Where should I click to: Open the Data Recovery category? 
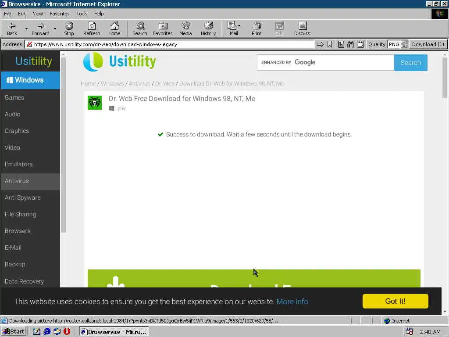point(30,281)
